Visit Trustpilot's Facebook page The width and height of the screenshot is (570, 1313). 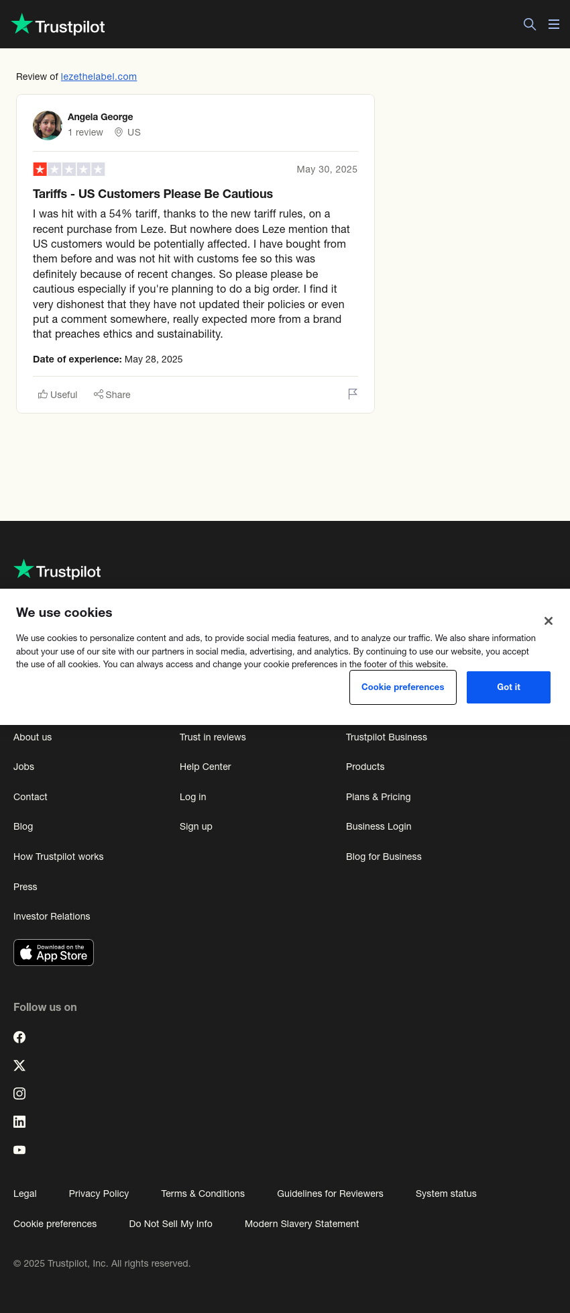19,1037
